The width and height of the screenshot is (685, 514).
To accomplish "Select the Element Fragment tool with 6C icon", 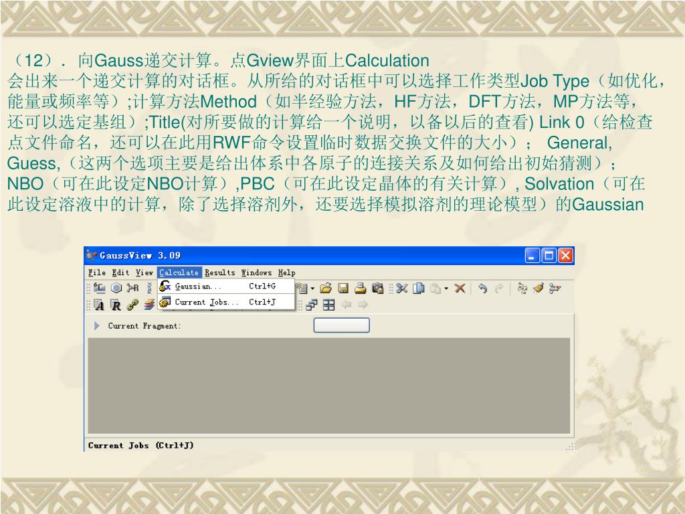I will [99, 288].
